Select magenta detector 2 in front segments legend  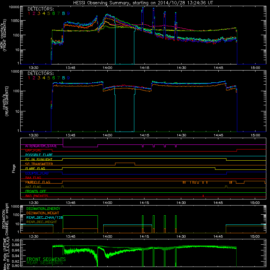(34, 13)
